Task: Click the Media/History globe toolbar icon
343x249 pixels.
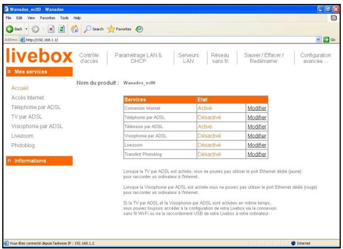Action: tap(139, 29)
